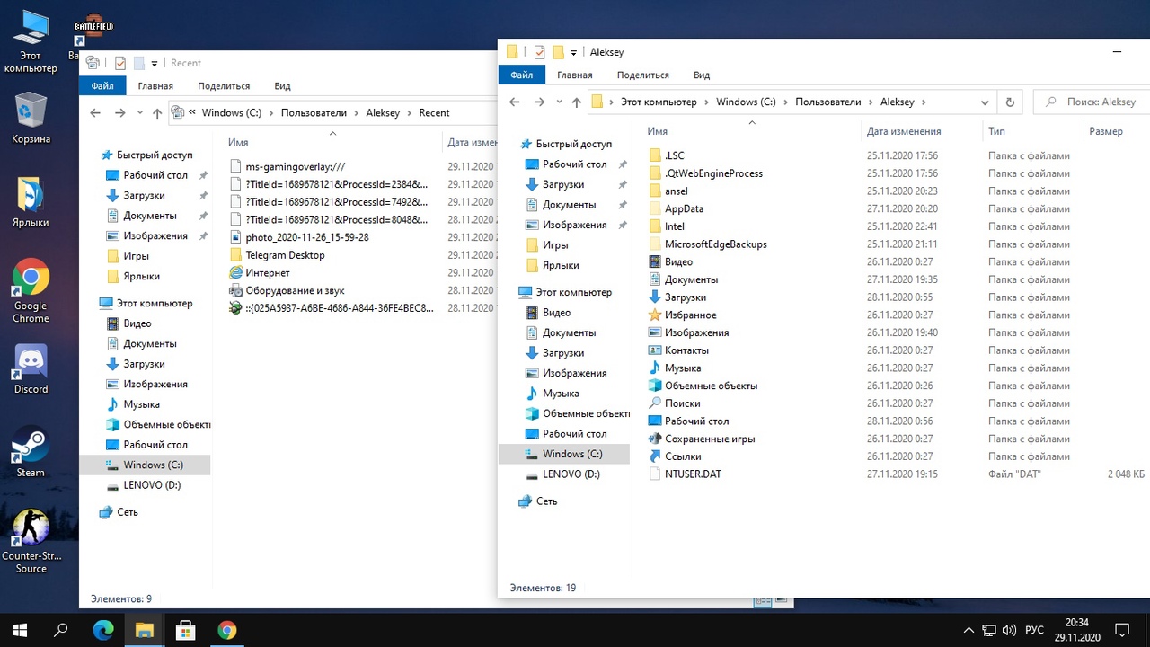Go up one level in Aleksey window
Viewport: 1150px width, 647px height.
click(x=576, y=102)
